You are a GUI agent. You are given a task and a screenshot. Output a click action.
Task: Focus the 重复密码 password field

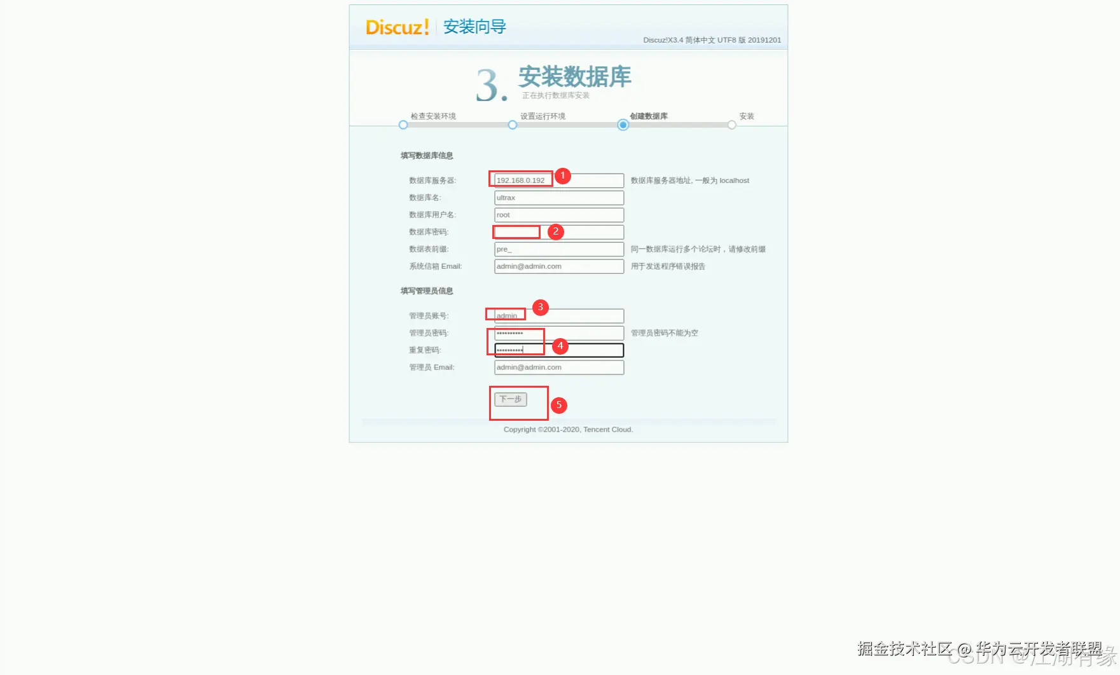tap(558, 350)
